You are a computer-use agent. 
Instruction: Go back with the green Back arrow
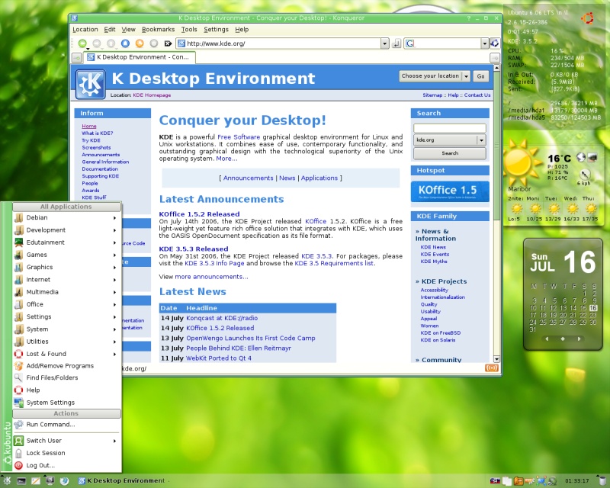click(82, 43)
